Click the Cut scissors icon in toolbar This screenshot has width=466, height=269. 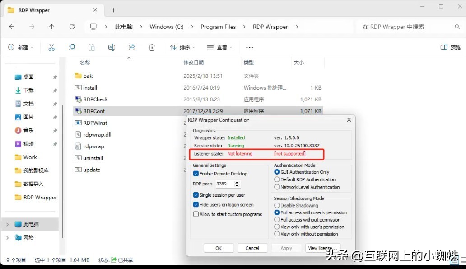(x=51, y=47)
